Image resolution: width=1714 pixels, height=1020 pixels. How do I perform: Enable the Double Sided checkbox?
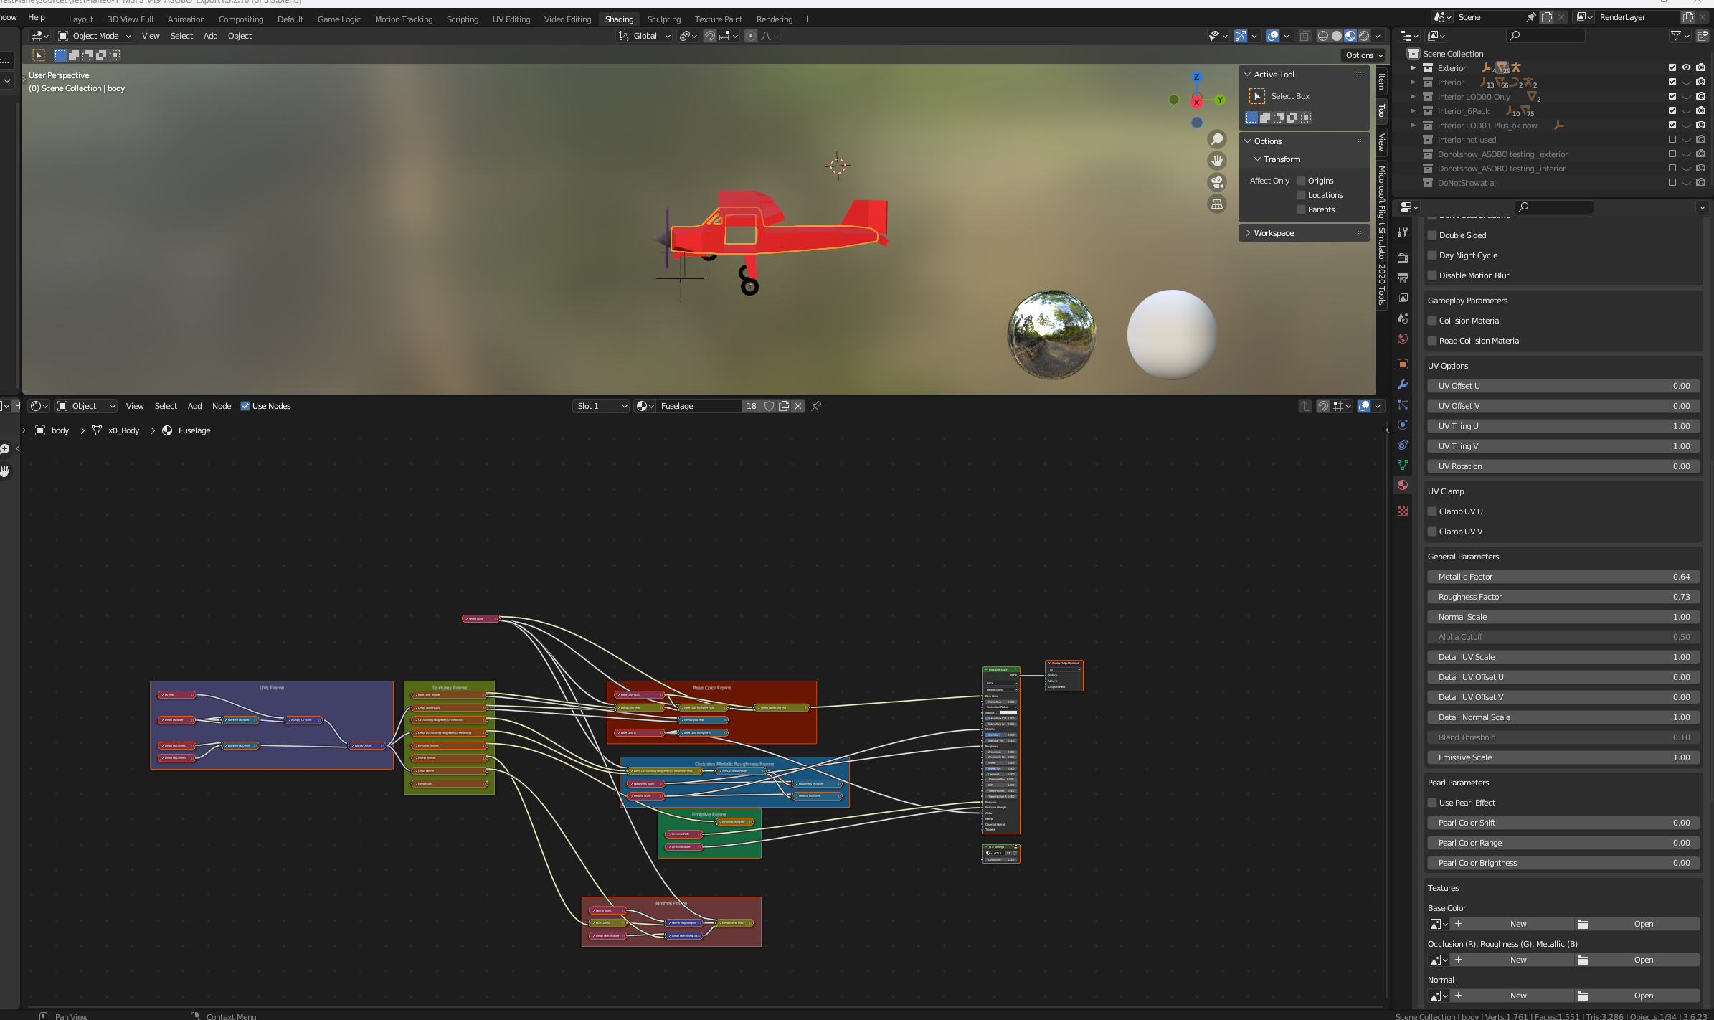click(x=1432, y=235)
